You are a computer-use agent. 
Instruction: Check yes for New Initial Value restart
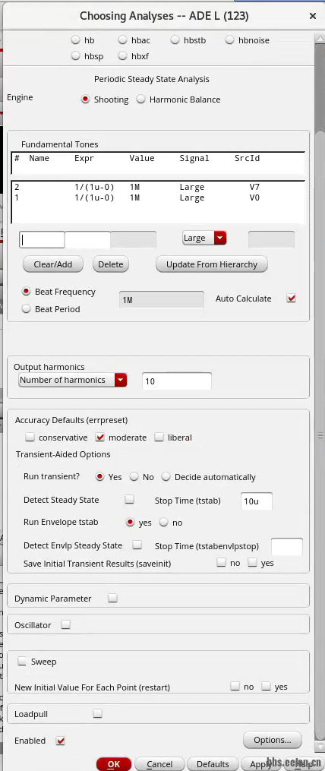[x=267, y=686]
